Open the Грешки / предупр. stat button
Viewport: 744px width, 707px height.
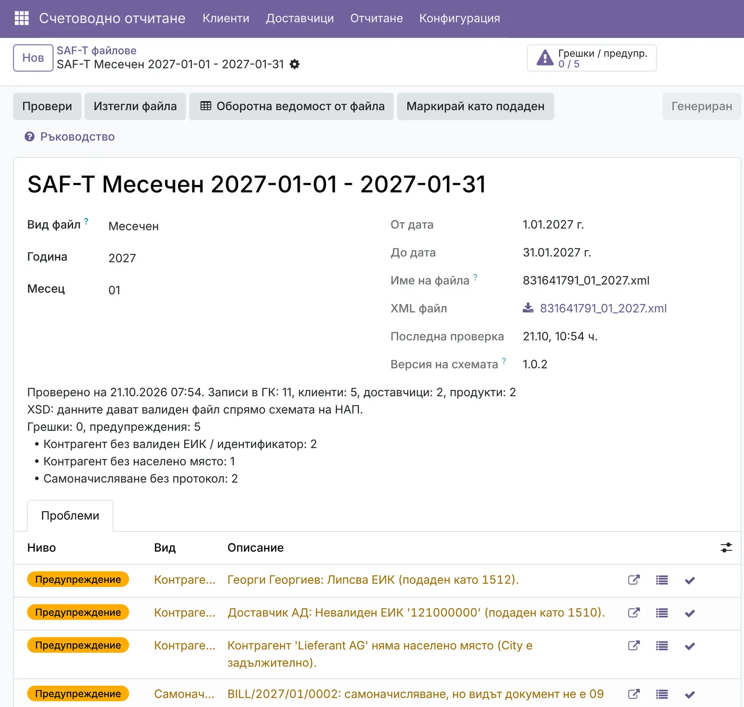coord(591,58)
